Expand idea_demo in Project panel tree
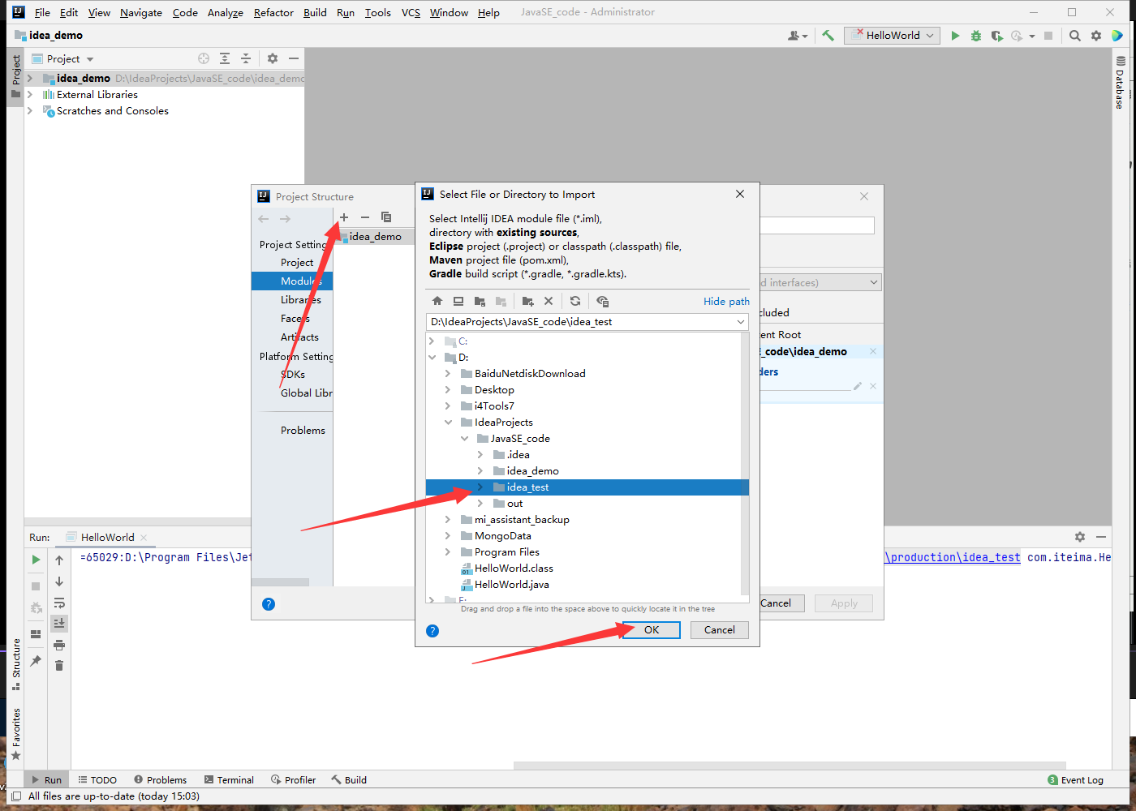This screenshot has width=1136, height=811. [30, 79]
